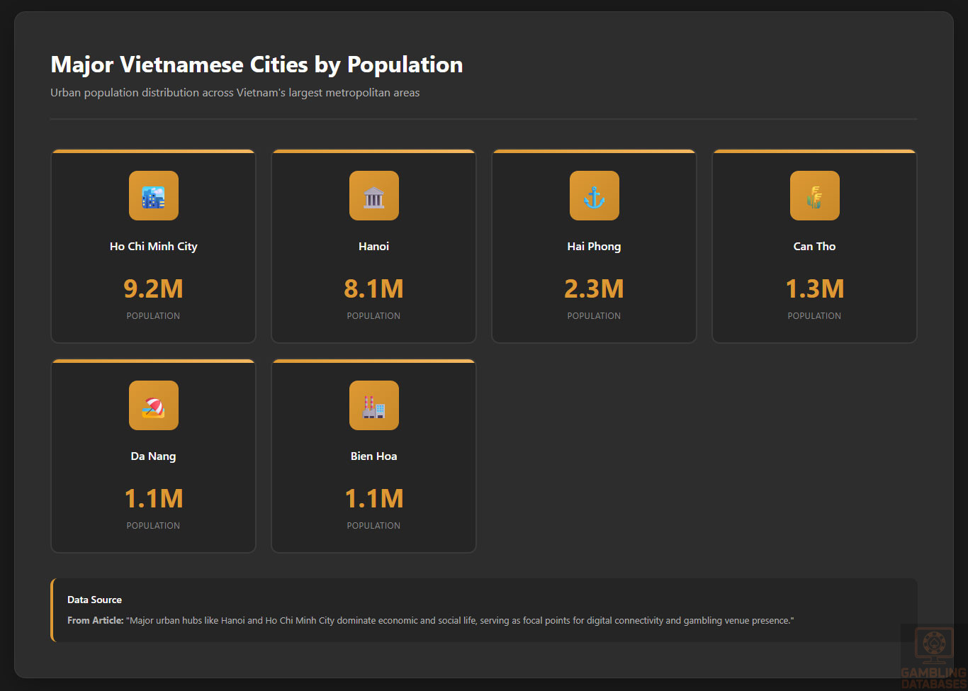Viewport: 968px width, 691px height.
Task: Click the Data Source heading
Action: pos(94,600)
